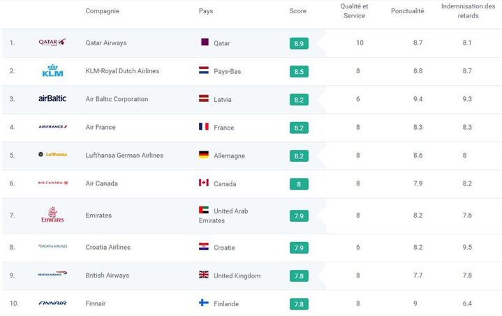Click the Qatar maroon flag swatch
The width and height of the screenshot is (502, 316).
tap(205, 42)
